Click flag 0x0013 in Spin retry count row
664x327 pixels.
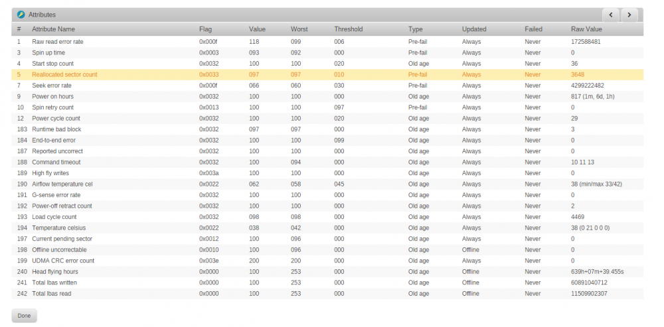(x=209, y=107)
